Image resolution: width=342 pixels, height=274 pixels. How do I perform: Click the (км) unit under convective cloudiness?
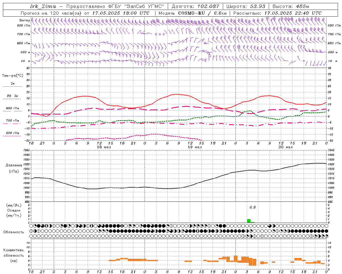point(14,261)
